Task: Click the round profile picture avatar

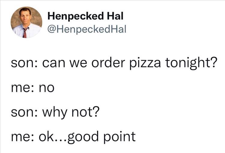Action: (x=26, y=22)
